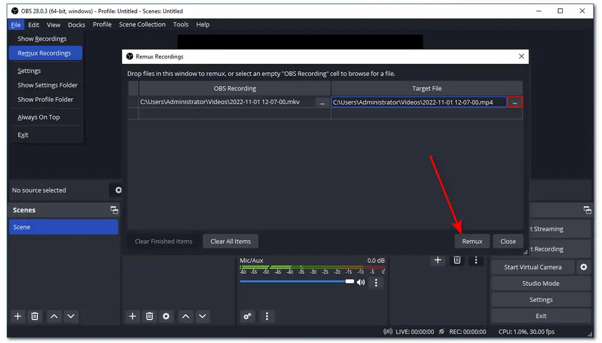Remove scene transition trash icon

coord(457,260)
